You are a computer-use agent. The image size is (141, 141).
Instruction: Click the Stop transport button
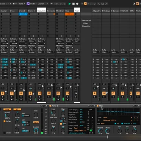(x=74, y=4)
